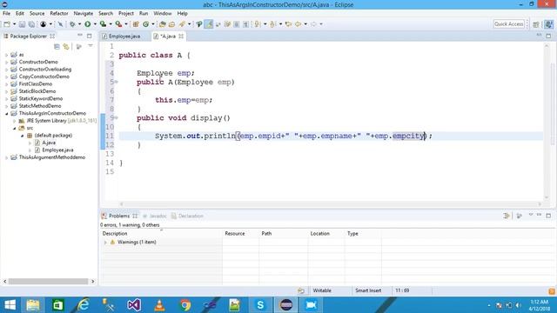The image size is (557, 313).
Task: Click the New Java Package icon
Action: click(136, 24)
